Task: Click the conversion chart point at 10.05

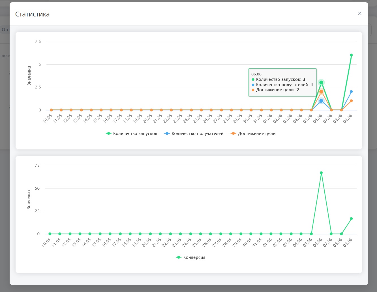Action: point(50,234)
